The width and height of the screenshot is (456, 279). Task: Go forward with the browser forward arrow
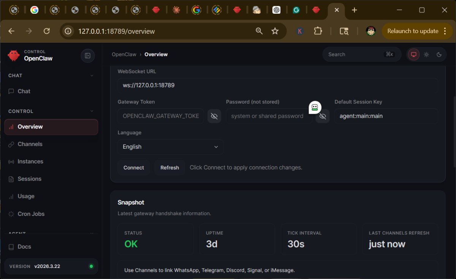pyautogui.click(x=29, y=31)
